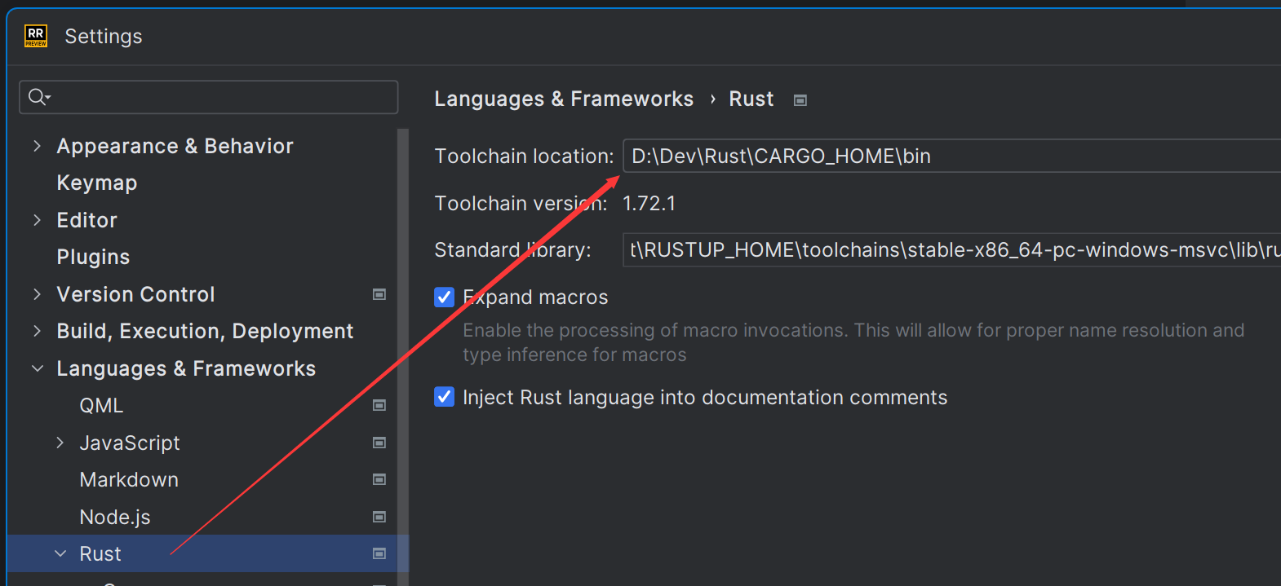Click project-level icon next to Rust breadcrumb
Viewport: 1281px width, 586px height.
click(800, 100)
